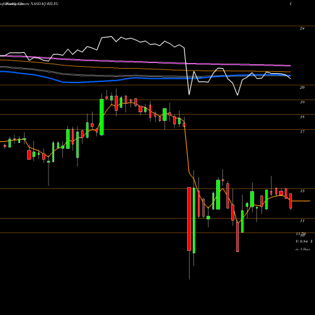The image size is (315, 315).
Task: Select the 19 price axis label
Action: click(302, 102)
